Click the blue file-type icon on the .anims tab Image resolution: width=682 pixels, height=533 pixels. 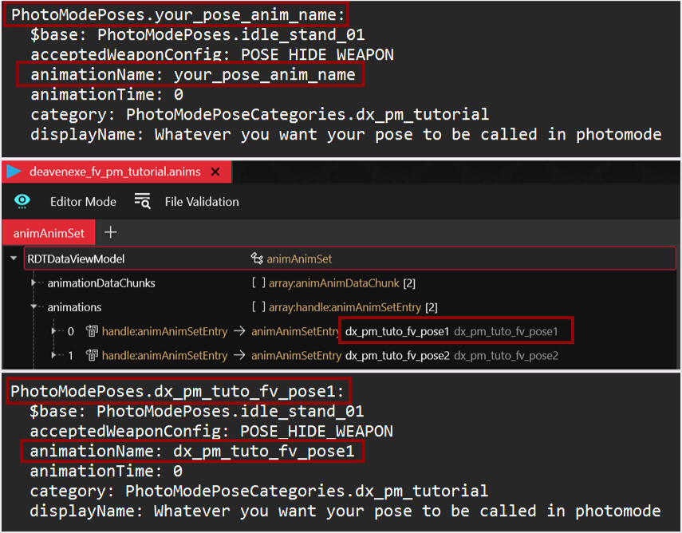click(14, 172)
